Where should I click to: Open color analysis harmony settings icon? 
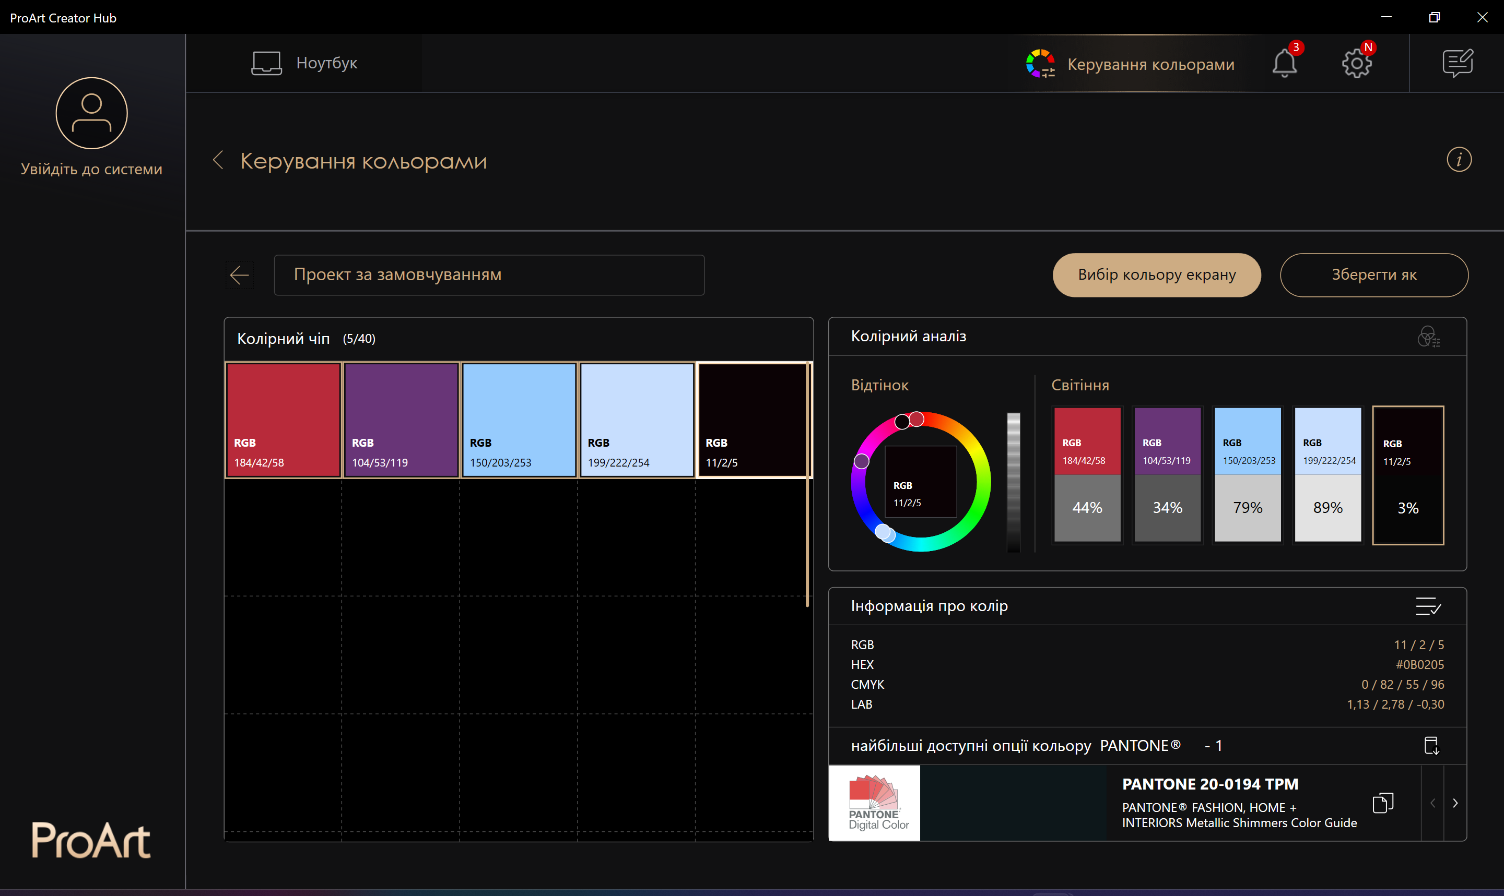(1428, 337)
